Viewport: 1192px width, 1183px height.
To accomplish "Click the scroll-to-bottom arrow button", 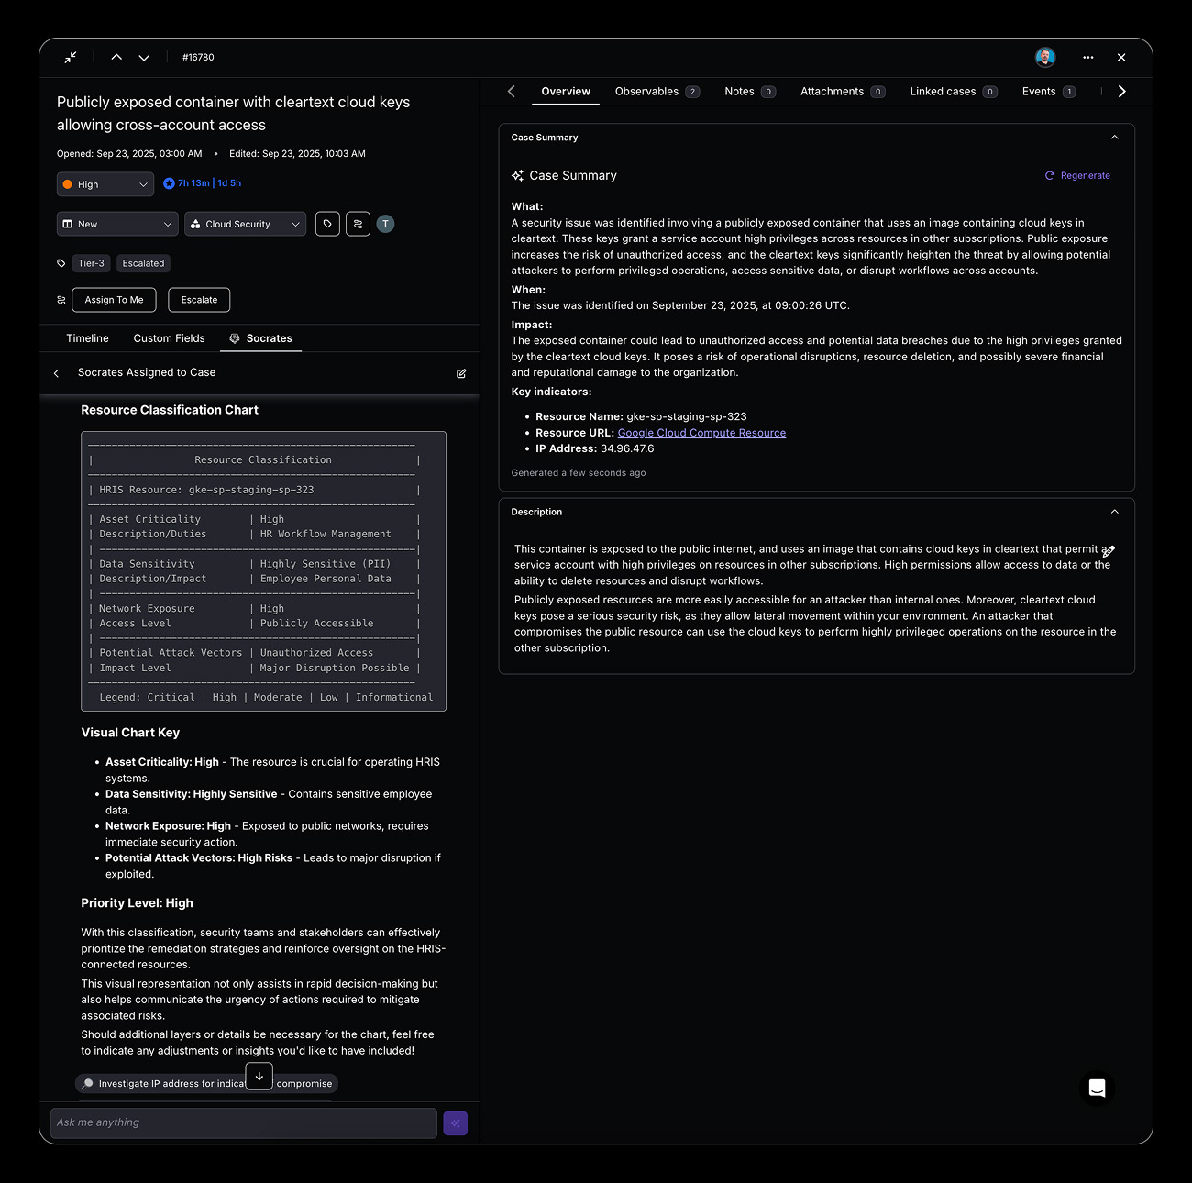I will (x=259, y=1076).
